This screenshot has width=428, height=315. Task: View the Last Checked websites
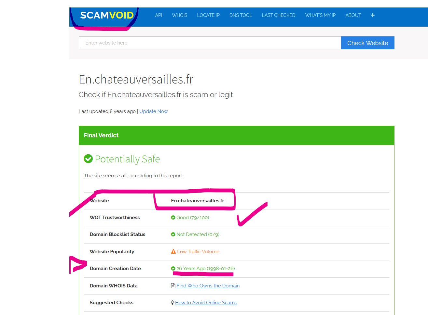coord(279,15)
